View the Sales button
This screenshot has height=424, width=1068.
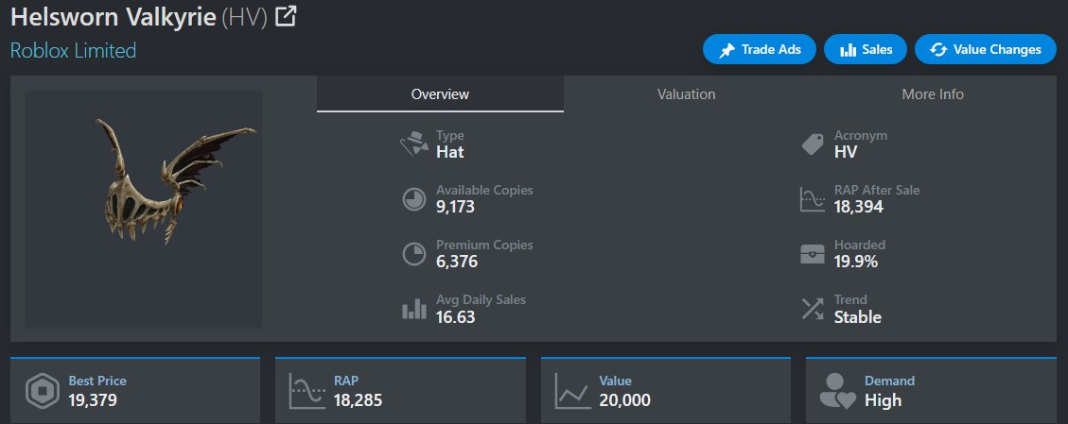click(865, 50)
